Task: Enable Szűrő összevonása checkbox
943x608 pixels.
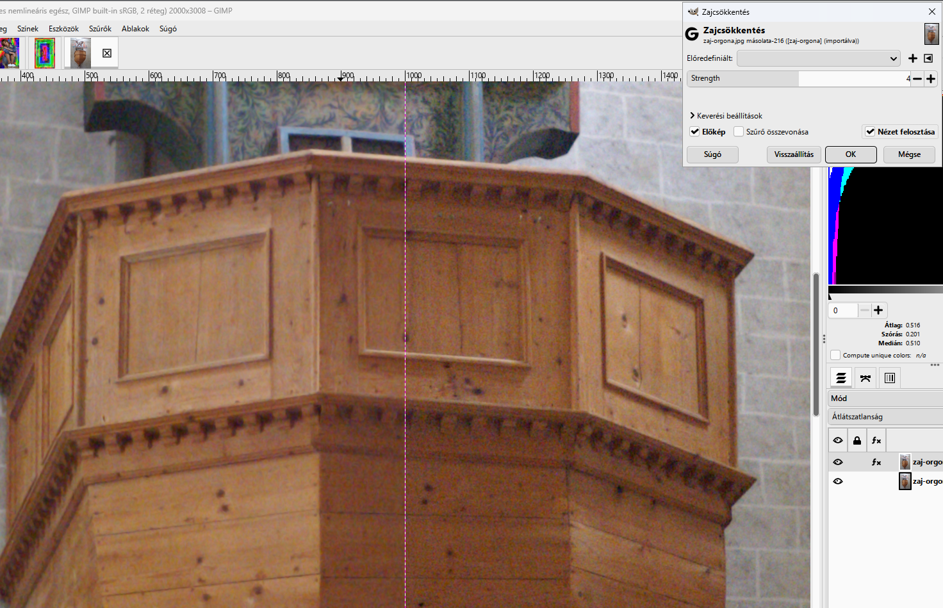Action: click(x=739, y=132)
